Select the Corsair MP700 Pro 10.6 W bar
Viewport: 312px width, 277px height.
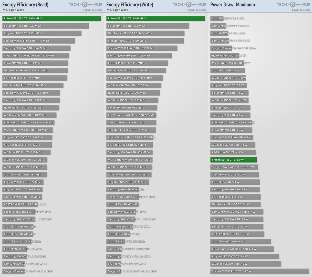click(x=259, y=271)
